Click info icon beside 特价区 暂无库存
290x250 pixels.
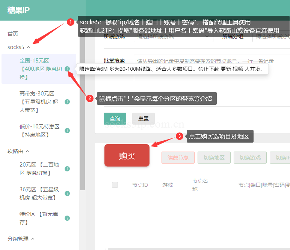(67, 218)
